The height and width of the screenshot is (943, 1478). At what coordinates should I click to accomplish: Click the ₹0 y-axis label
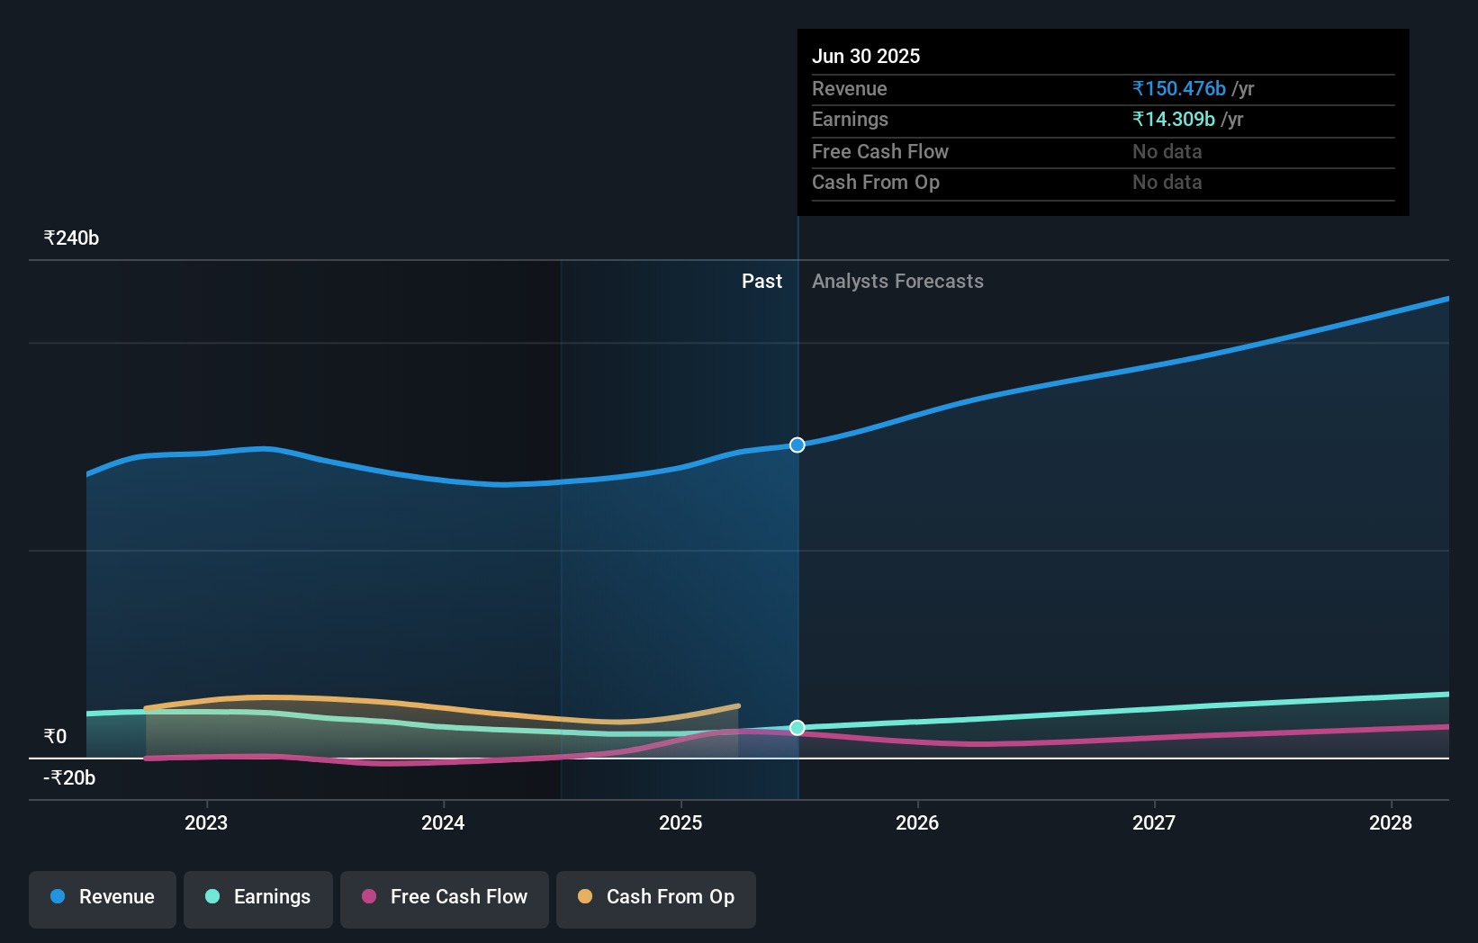[x=55, y=737]
